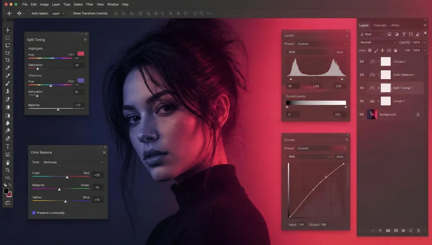Viewport: 432px width, 245px height.
Task: Click Auto in the Curves panel
Action: 340,157
